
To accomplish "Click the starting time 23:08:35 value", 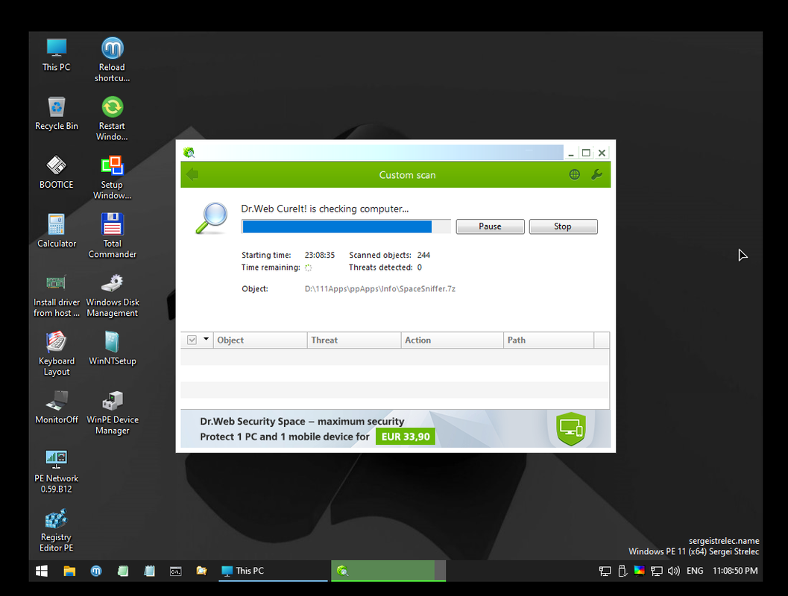I will pos(320,255).
